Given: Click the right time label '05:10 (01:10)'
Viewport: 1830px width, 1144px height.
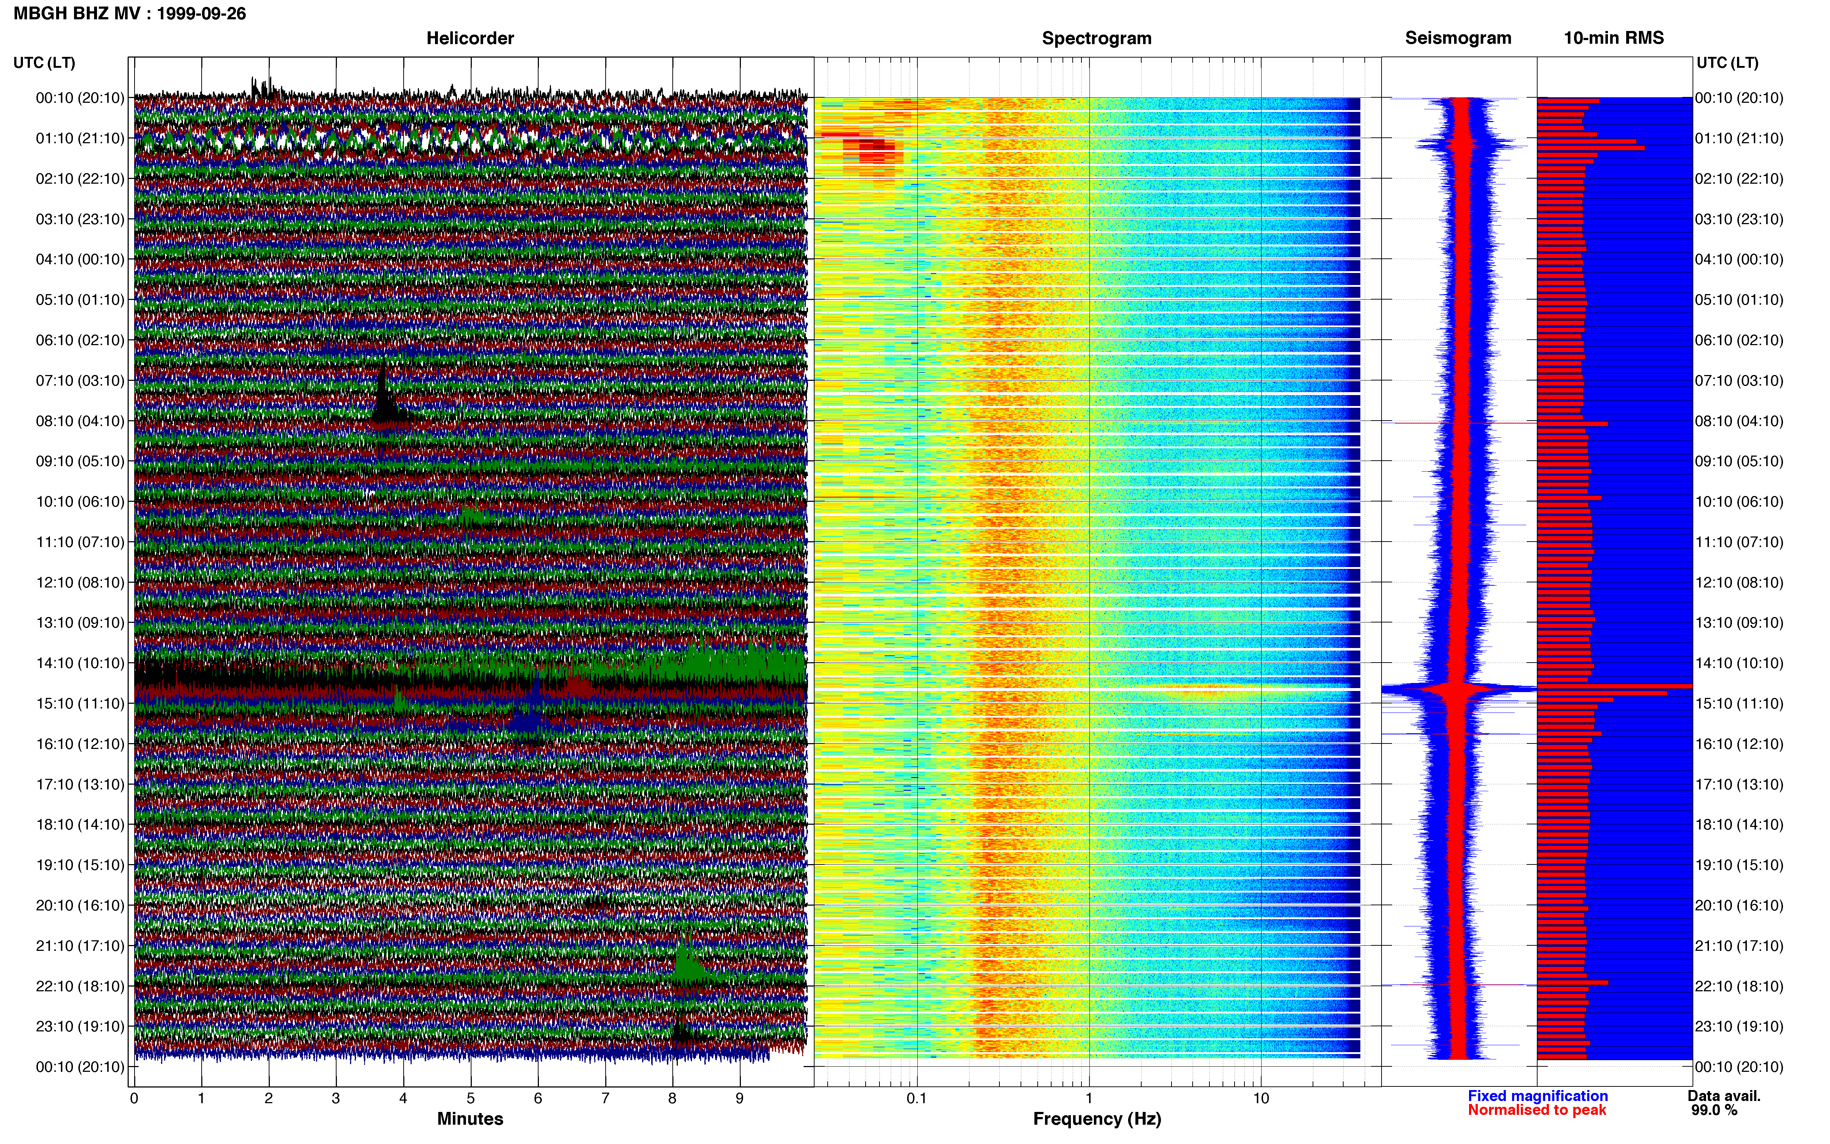Looking at the screenshot, I should (x=1739, y=300).
